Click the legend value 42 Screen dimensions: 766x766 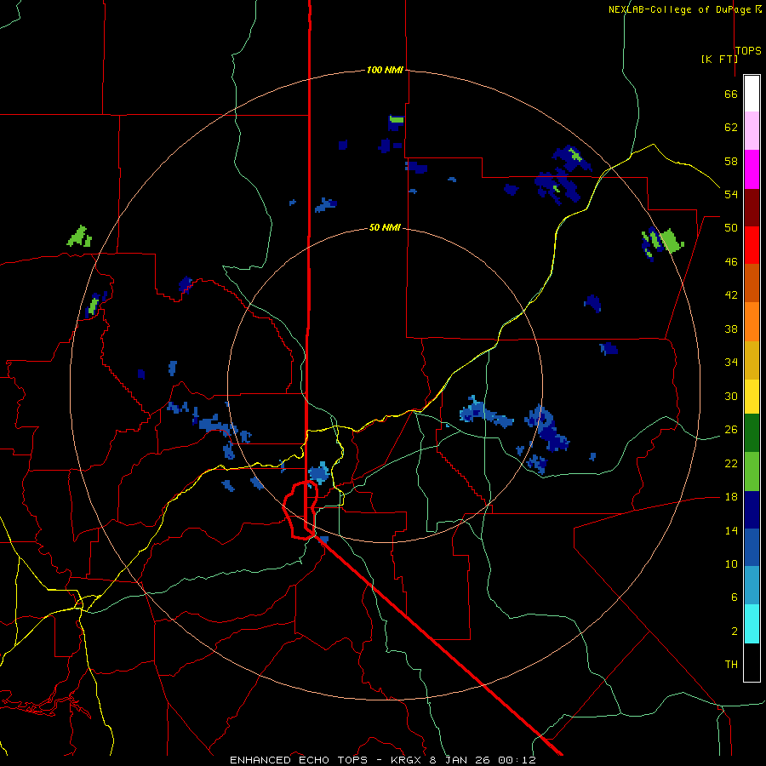tap(731, 295)
